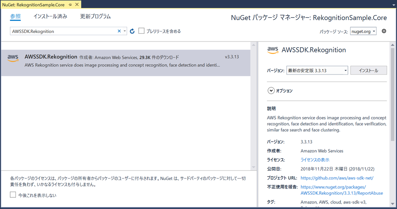
Task: Expand the オプション section
Action: click(271, 91)
